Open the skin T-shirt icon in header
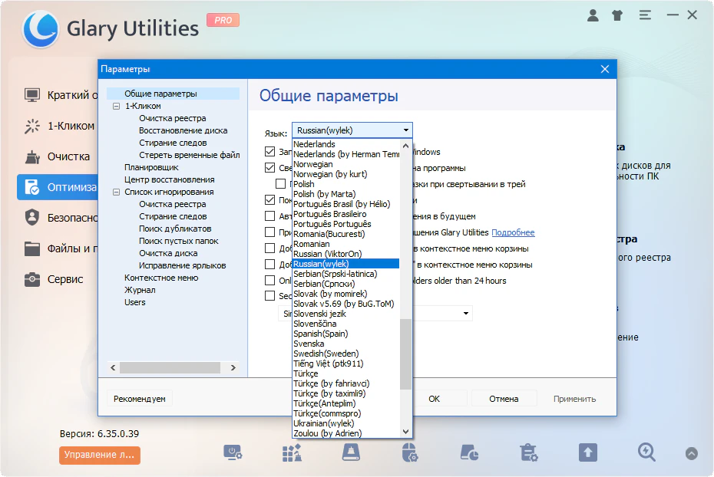Image resolution: width=714 pixels, height=477 pixels. point(618,15)
